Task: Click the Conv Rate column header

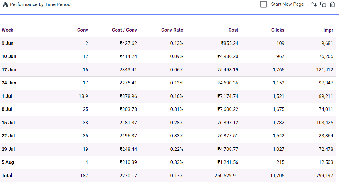Action: click(172, 30)
